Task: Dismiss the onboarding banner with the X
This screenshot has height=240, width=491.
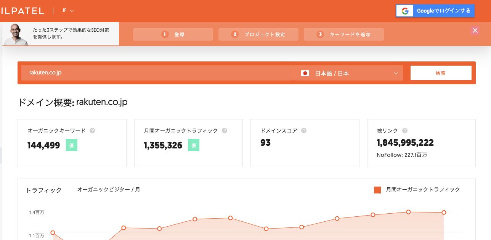Action: pos(475,31)
